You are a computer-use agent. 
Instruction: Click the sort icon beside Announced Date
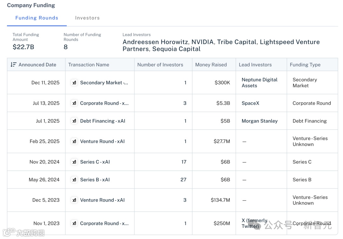(13, 64)
